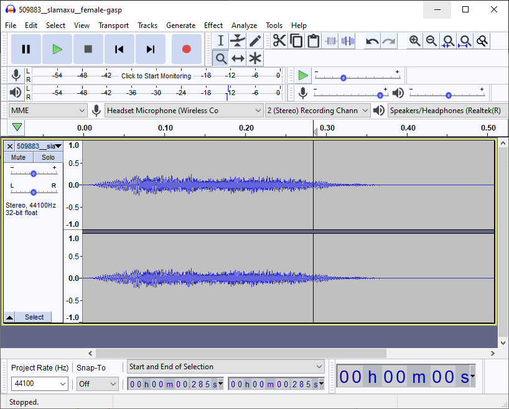This screenshot has width=509, height=409.
Task: Adjust the playback volume slider knob
Action: 449,95
